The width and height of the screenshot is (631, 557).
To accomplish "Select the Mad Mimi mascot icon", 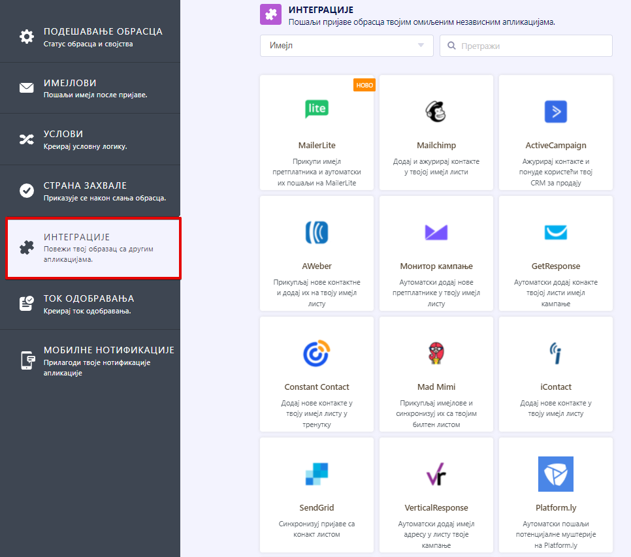I will (x=436, y=353).
